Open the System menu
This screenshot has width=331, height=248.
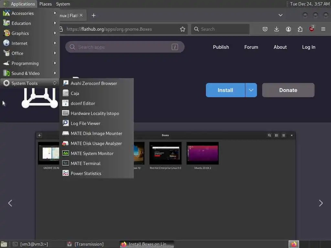[x=63, y=4]
